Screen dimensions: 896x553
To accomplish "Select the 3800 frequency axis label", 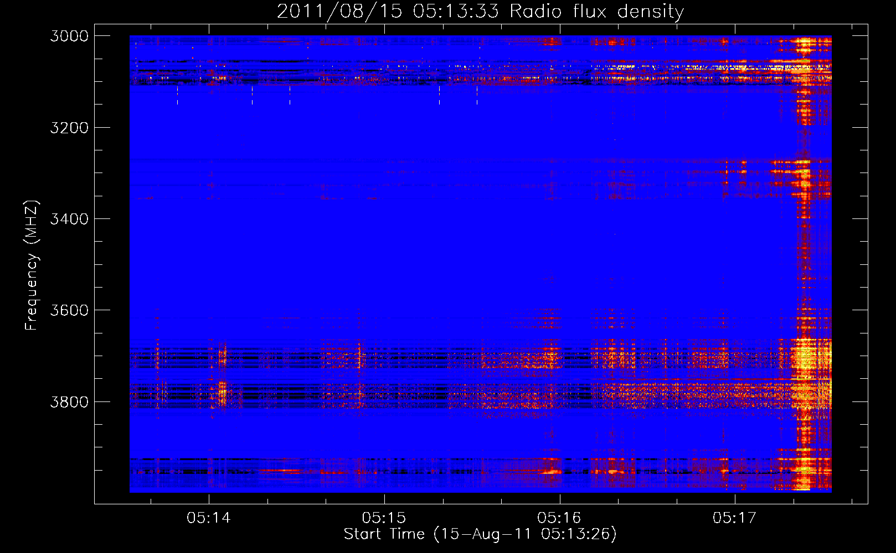I will 69,402.
